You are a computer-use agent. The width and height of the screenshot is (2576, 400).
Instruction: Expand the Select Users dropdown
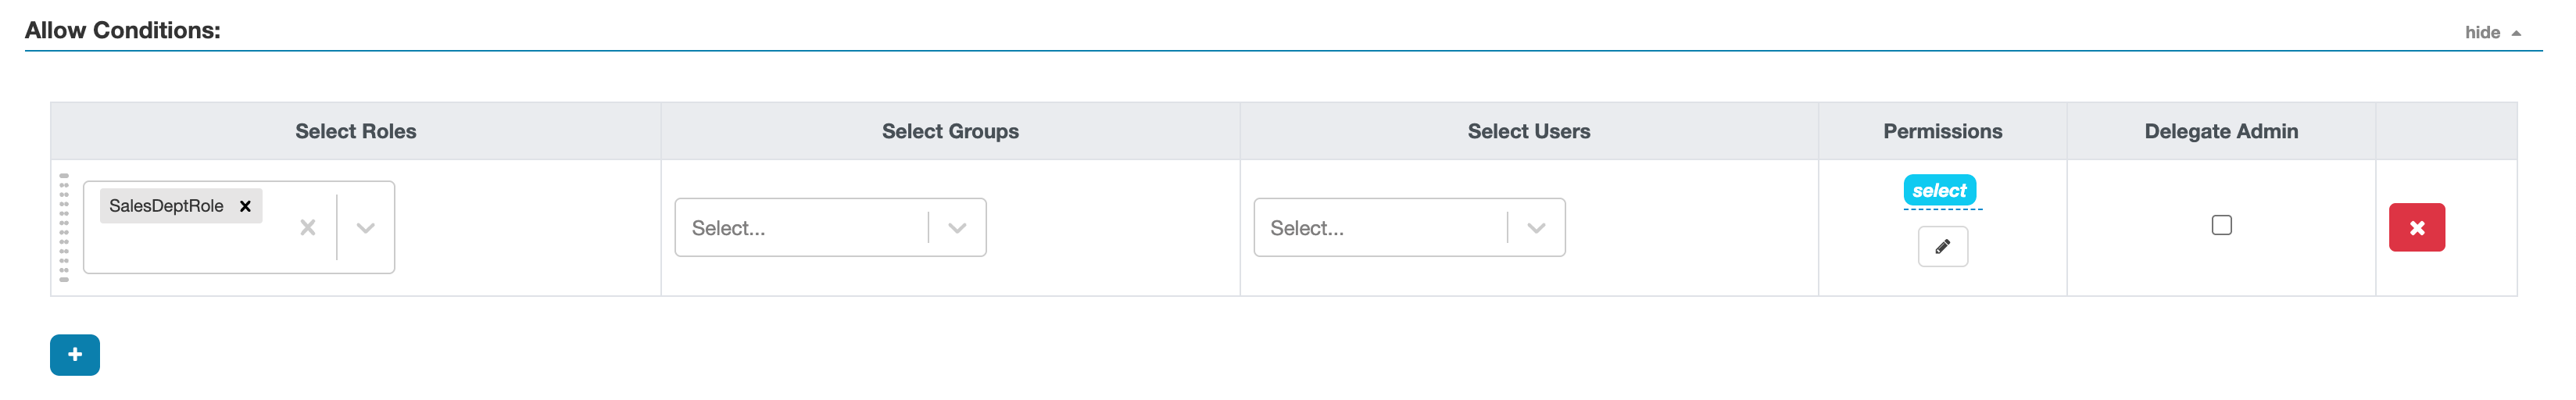[1536, 228]
